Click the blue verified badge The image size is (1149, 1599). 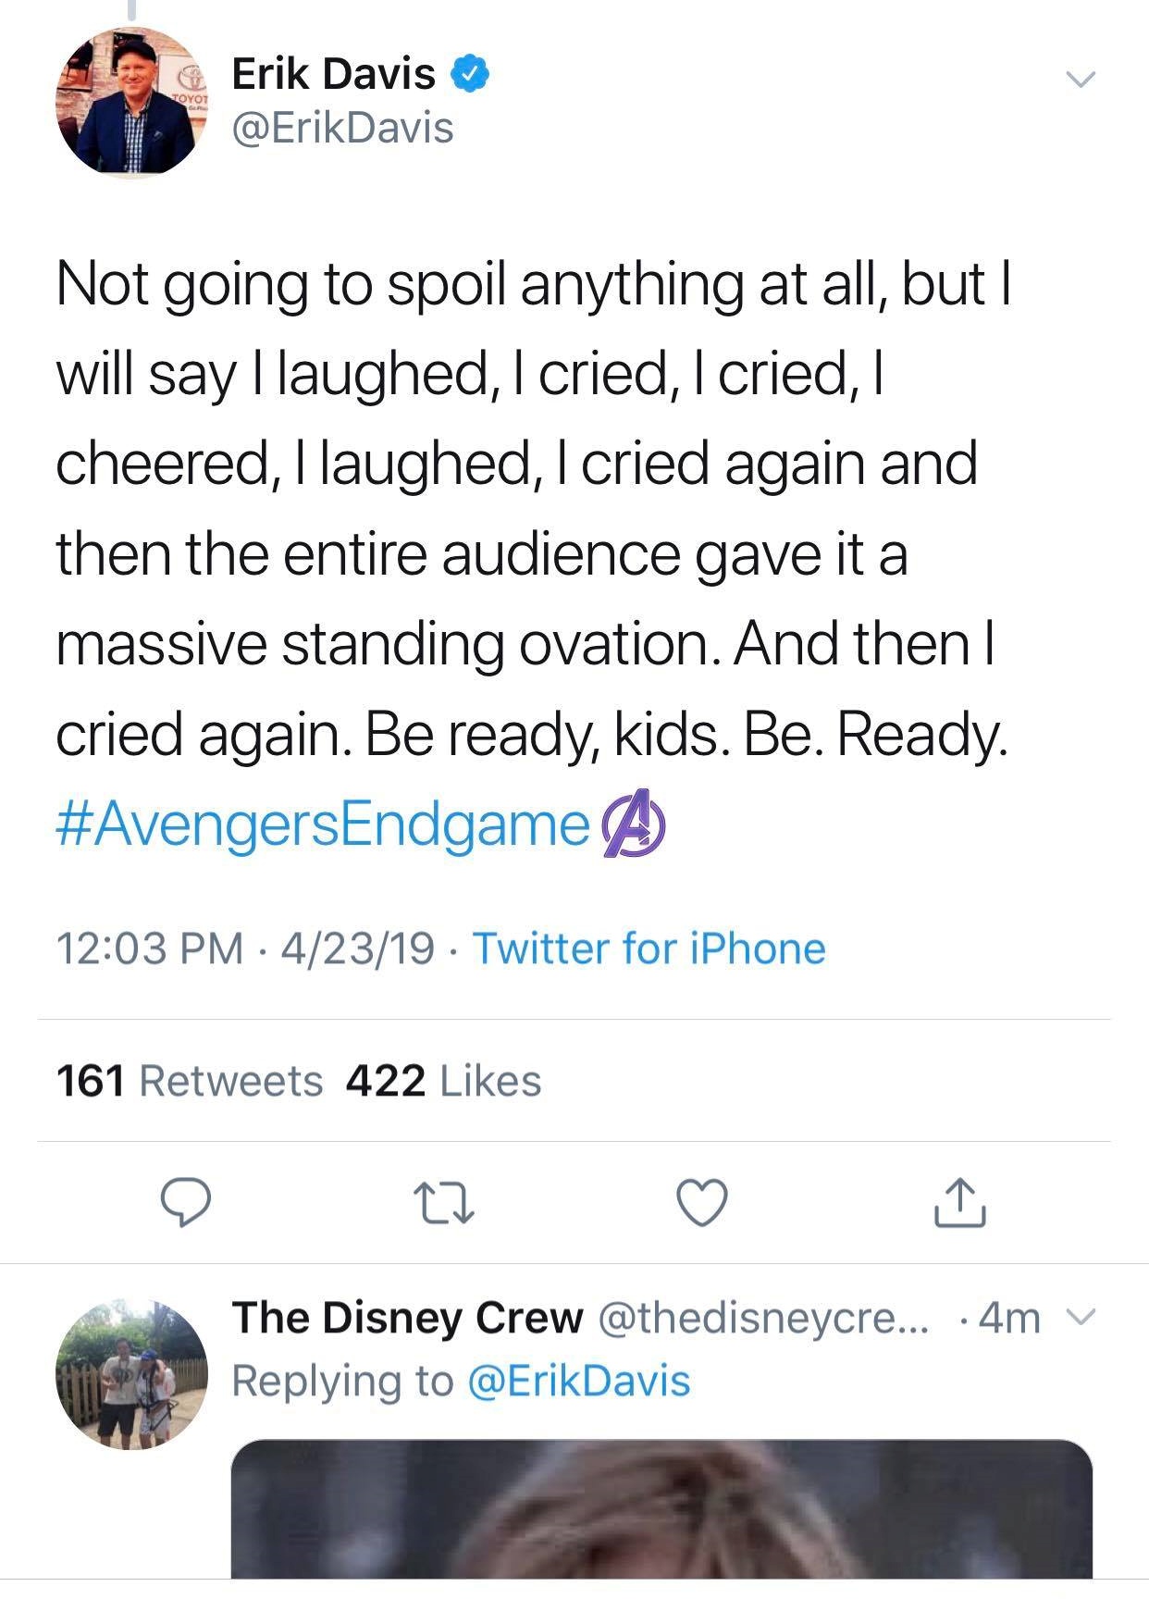pyautogui.click(x=470, y=75)
